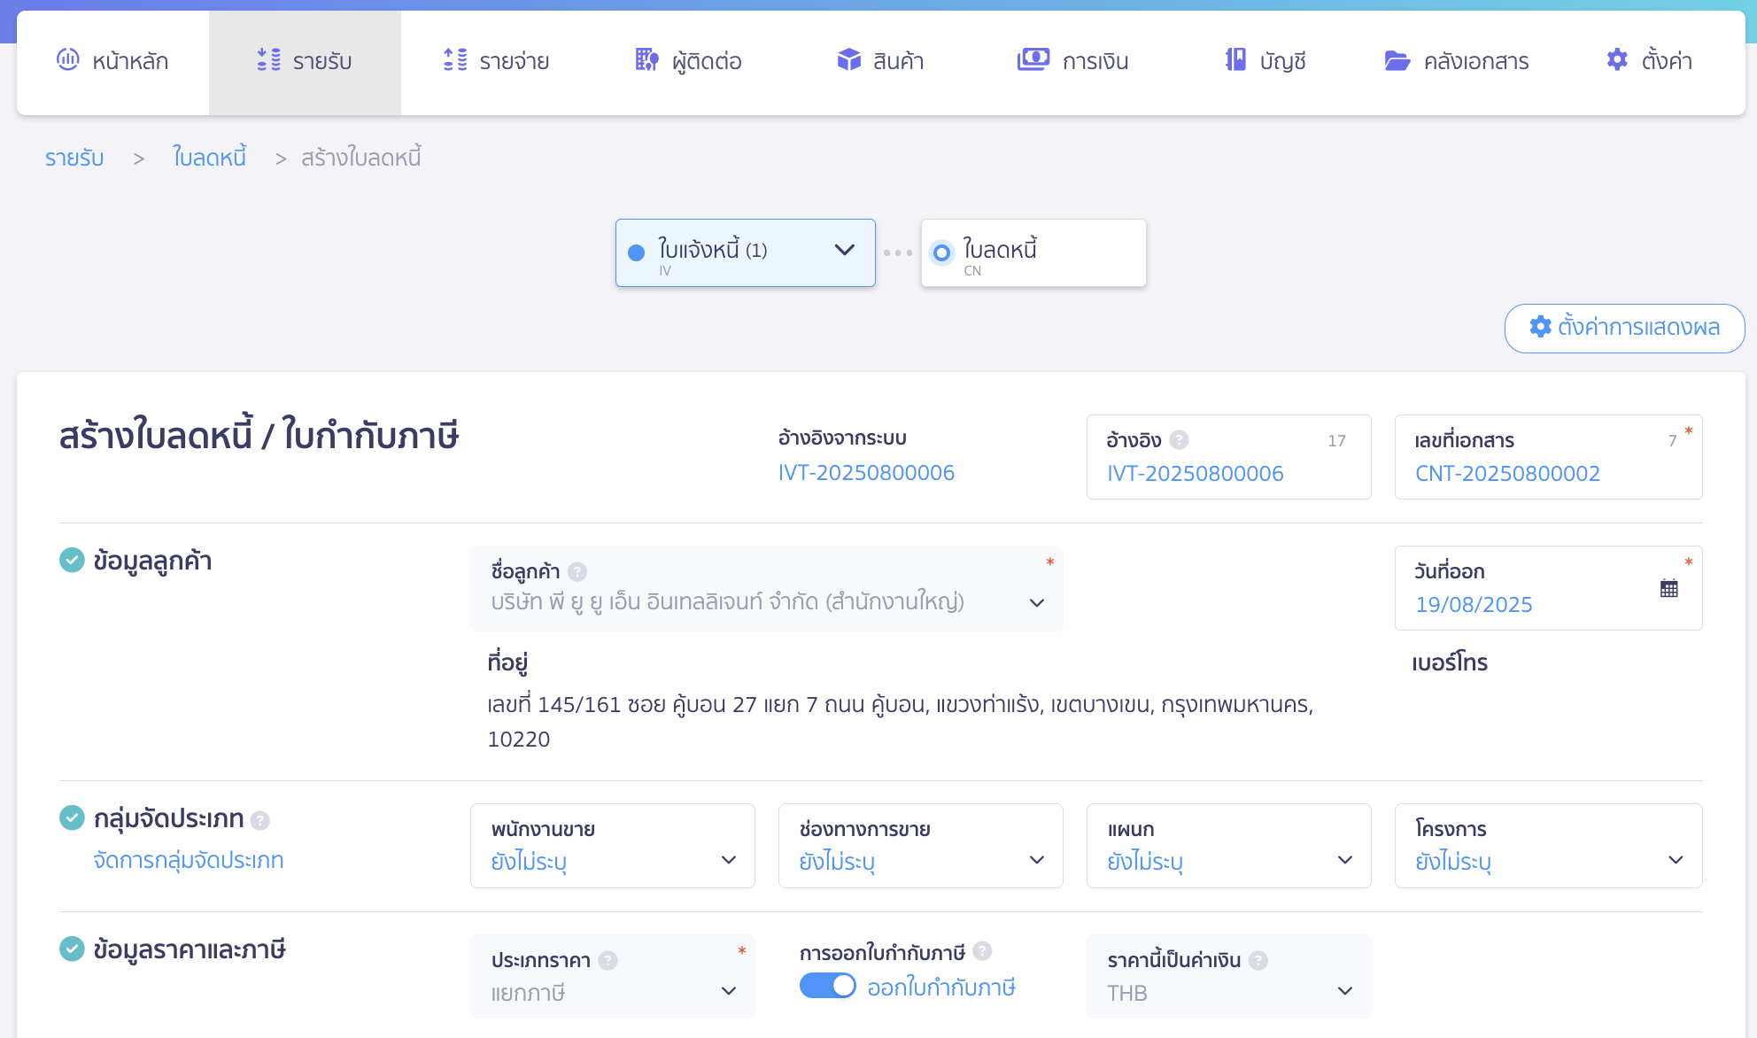Open จัดการกลุ่มจัดประเภท link

(188, 860)
